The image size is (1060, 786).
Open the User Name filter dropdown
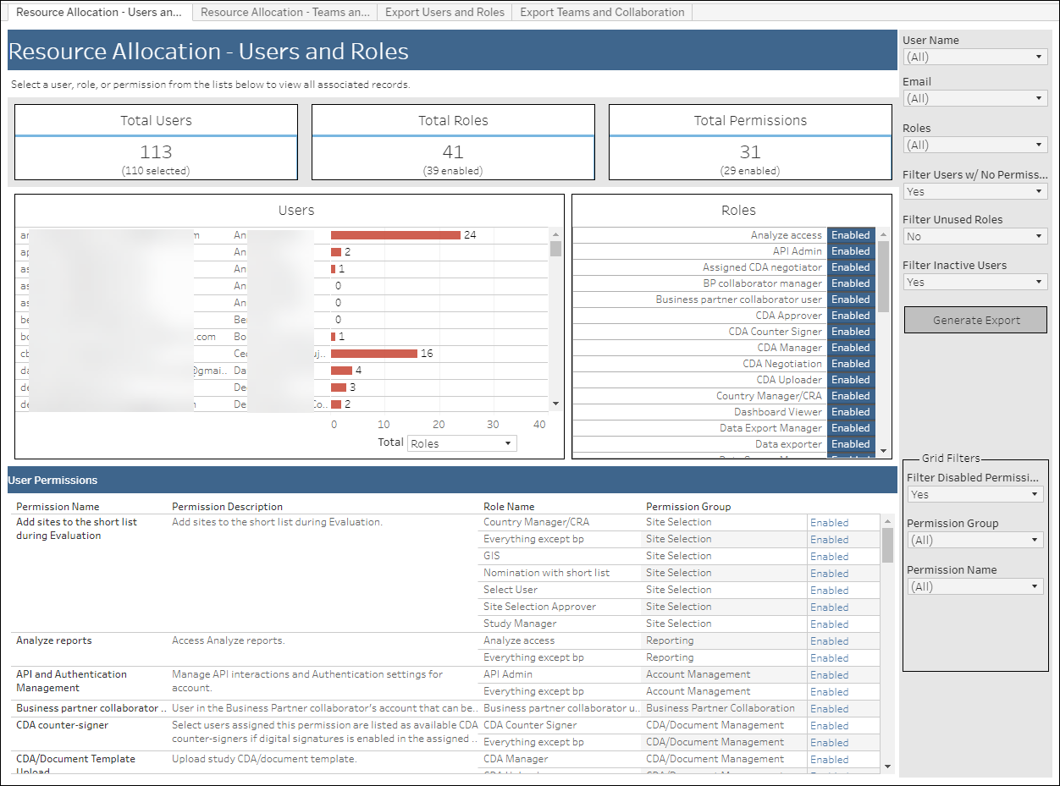(x=974, y=56)
